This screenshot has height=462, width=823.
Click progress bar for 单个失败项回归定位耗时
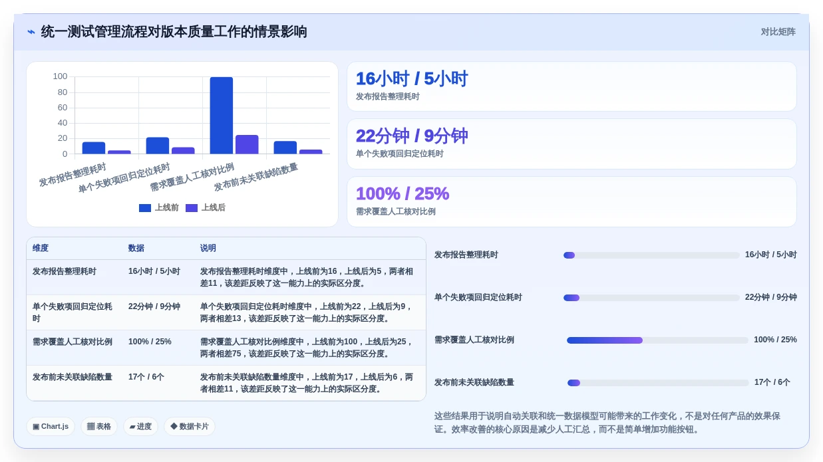[x=651, y=298]
